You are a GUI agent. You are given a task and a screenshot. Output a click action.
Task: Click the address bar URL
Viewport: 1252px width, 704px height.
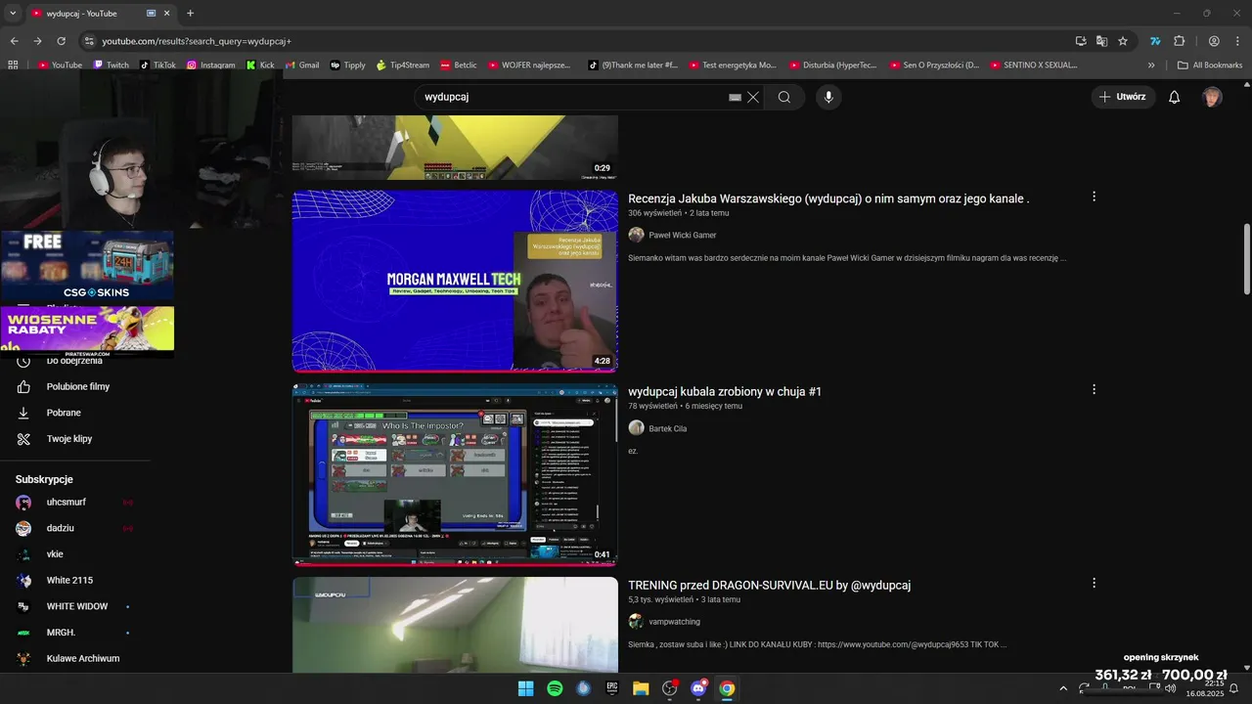(x=197, y=41)
